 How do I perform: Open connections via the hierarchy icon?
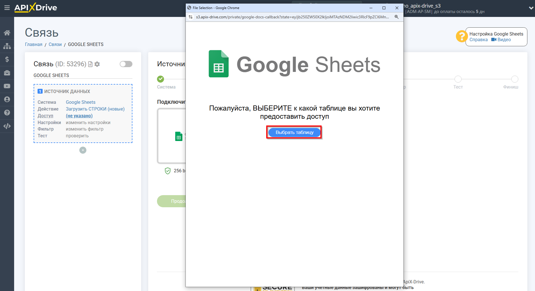(x=7, y=46)
